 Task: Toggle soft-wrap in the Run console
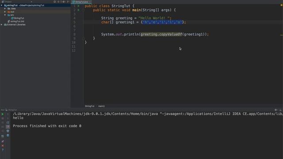click(8, 123)
